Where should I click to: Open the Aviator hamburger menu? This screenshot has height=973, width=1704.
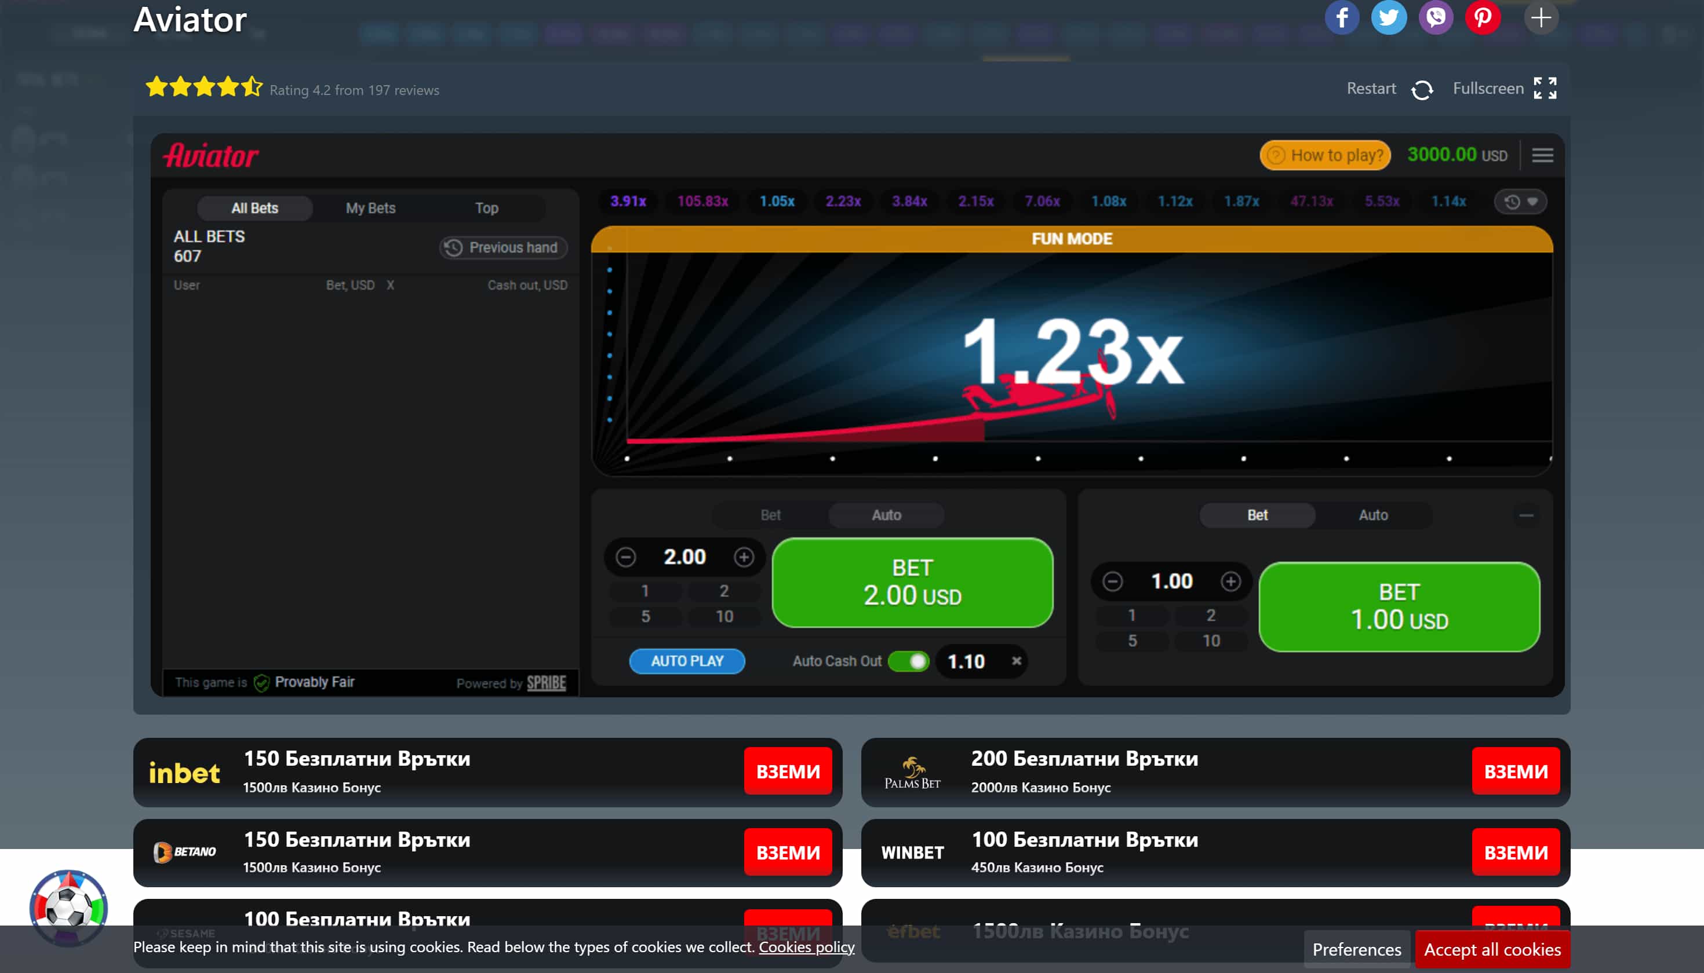pos(1542,155)
